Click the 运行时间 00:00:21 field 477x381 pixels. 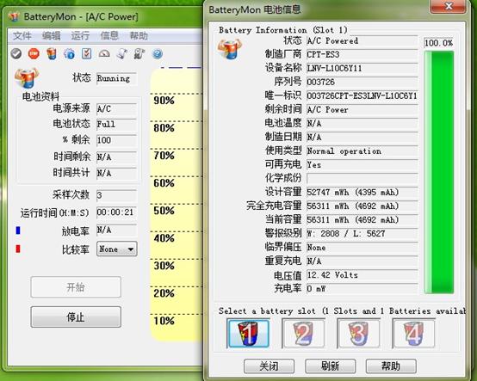pyautogui.click(x=117, y=212)
